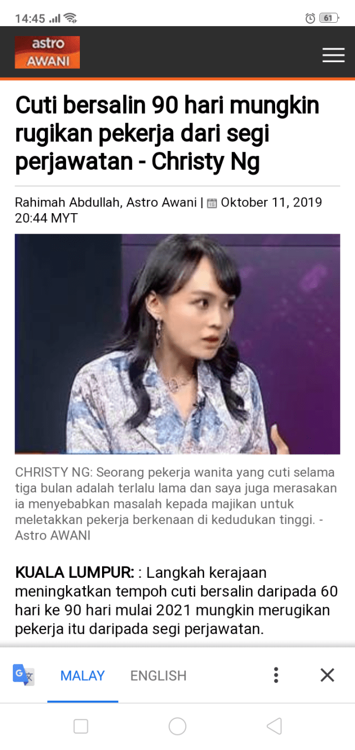Tap the Astro AWANI logo

(47, 52)
